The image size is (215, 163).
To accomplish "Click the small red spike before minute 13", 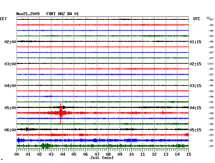I will coord(163,113).
